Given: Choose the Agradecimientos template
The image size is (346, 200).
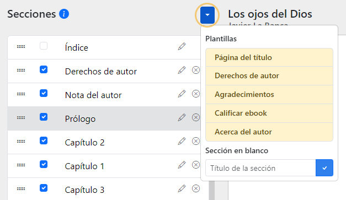Looking at the screenshot, I should 269,95.
